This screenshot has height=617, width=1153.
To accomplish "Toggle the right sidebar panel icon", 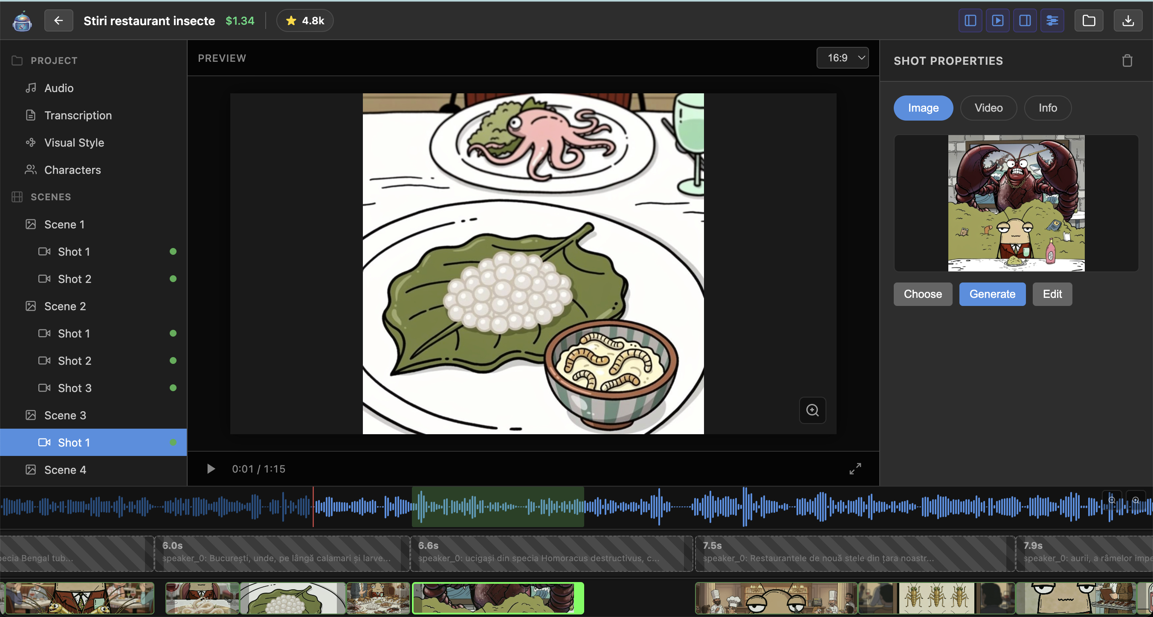I will 1025,20.
